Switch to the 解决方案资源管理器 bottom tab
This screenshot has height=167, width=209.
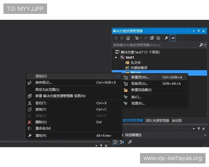(x=132, y=120)
